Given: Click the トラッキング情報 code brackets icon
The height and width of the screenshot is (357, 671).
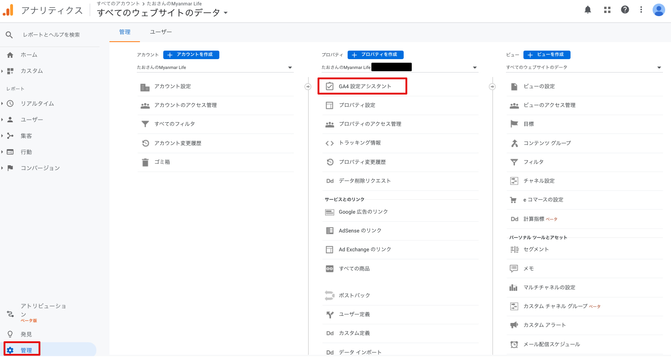Looking at the screenshot, I should tap(330, 143).
